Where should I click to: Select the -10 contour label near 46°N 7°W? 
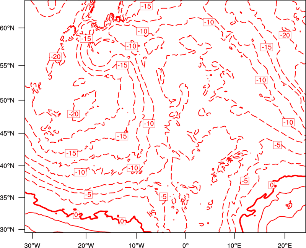click(149, 123)
